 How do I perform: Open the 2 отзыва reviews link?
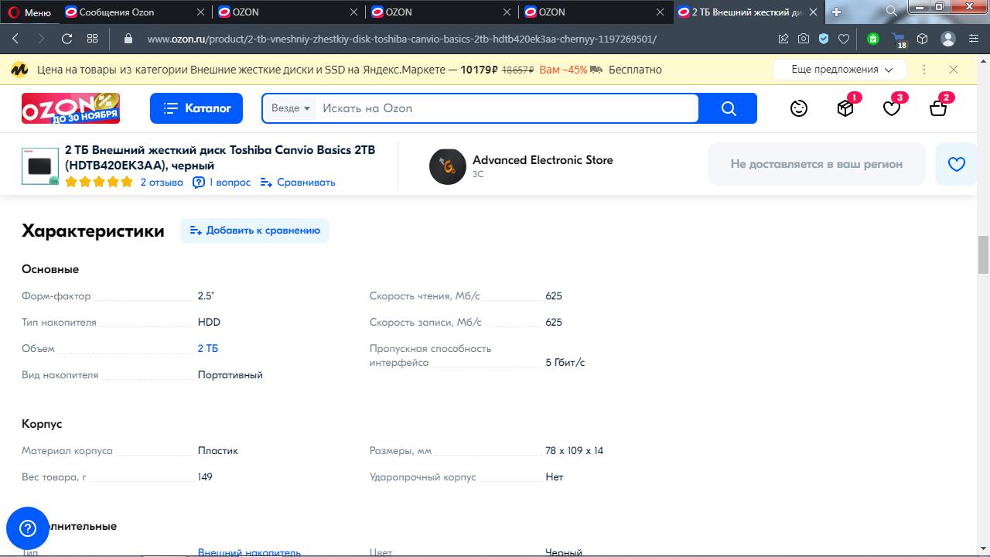point(162,183)
